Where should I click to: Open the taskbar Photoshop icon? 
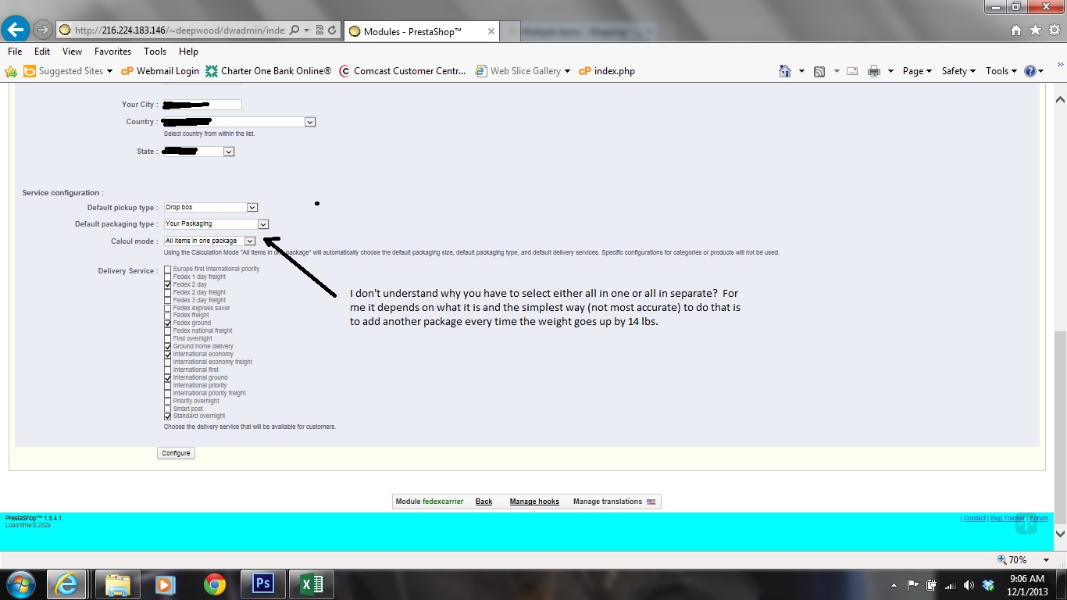click(x=263, y=584)
